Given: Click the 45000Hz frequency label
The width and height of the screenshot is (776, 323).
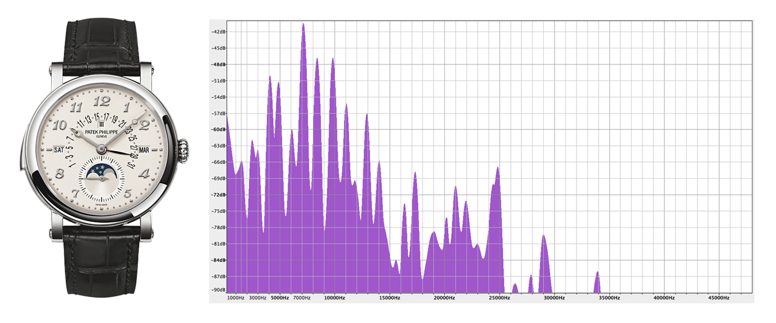Looking at the screenshot, I should click(719, 298).
